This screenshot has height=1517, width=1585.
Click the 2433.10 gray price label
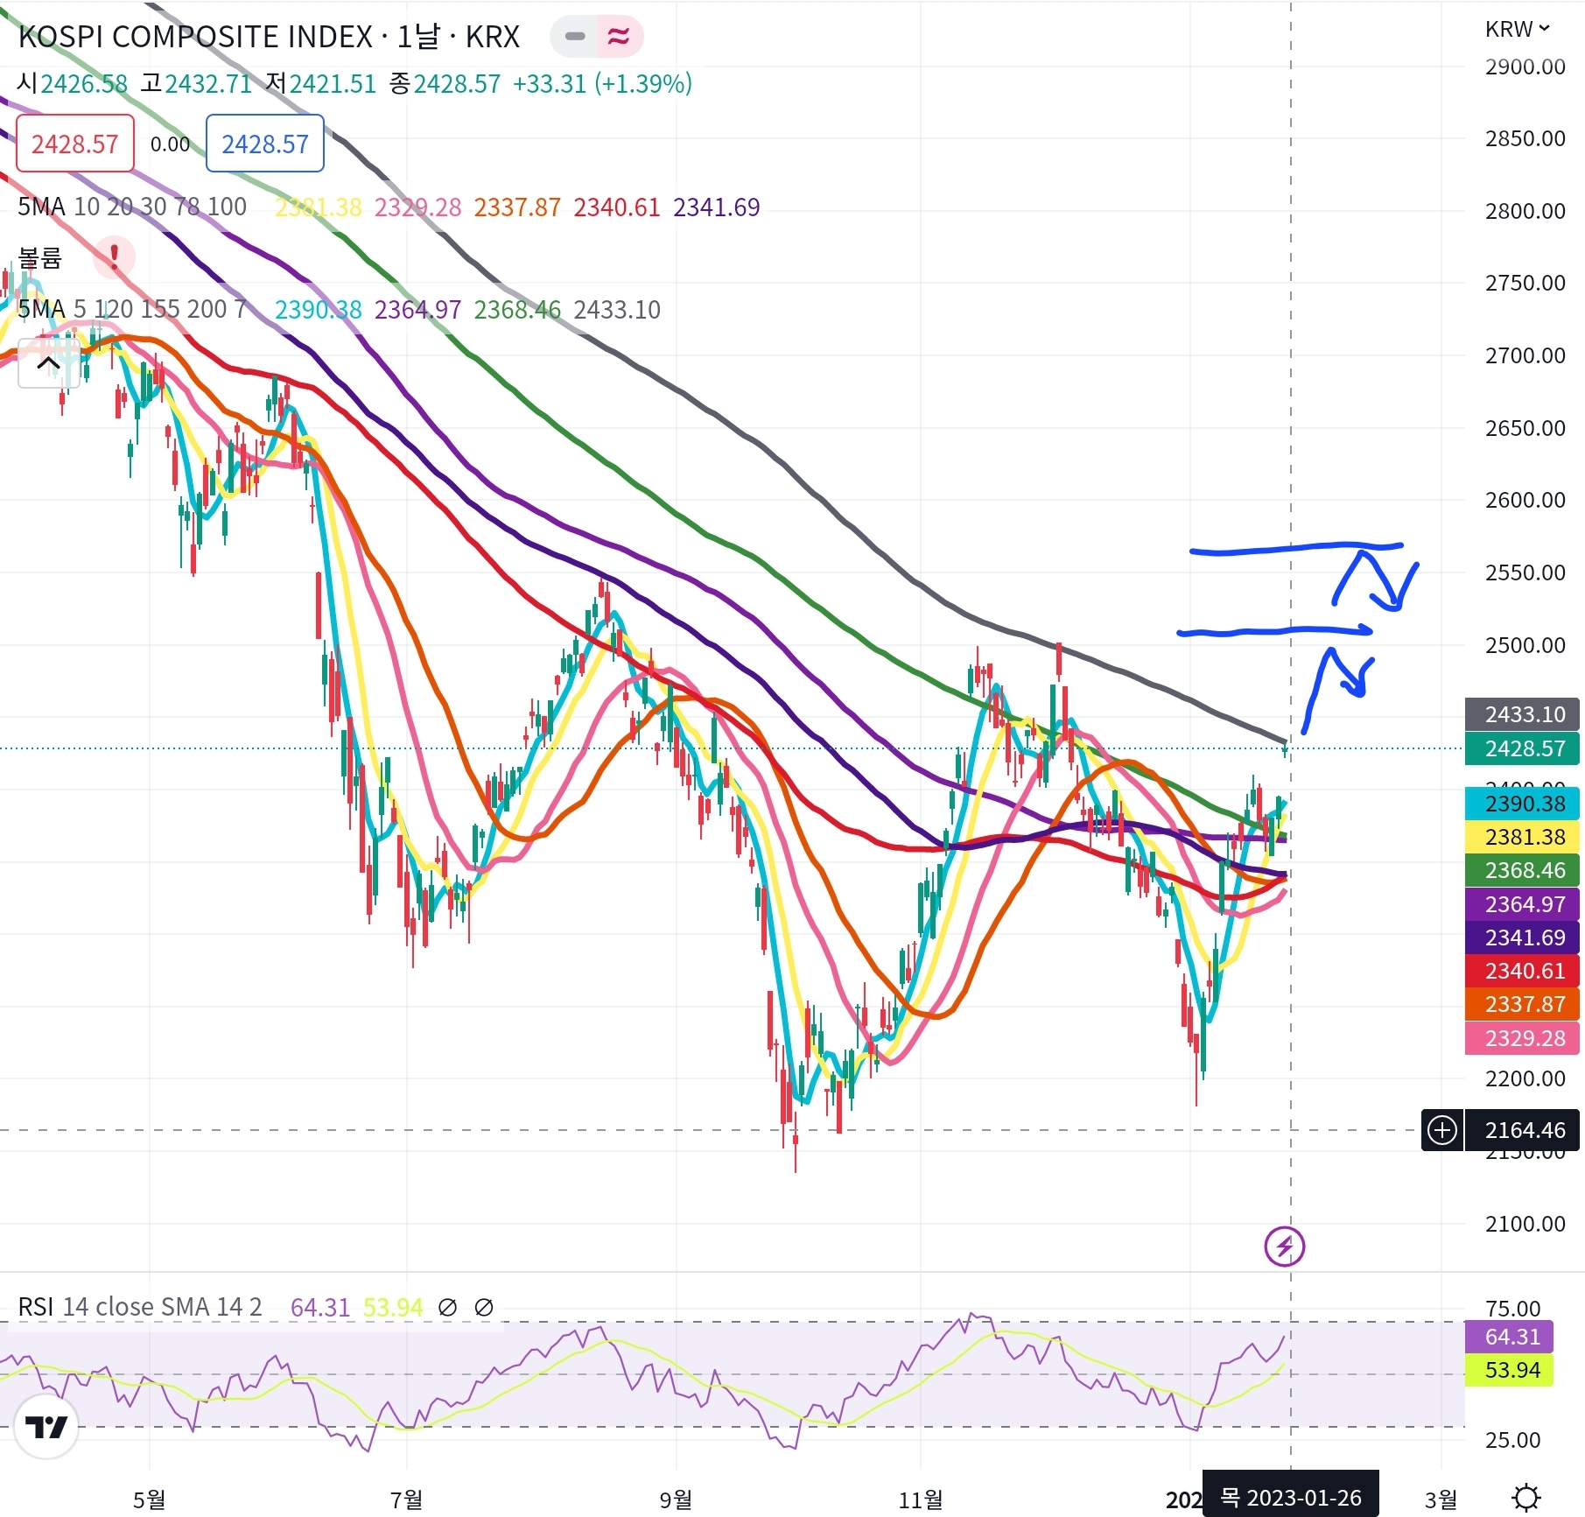click(1522, 714)
